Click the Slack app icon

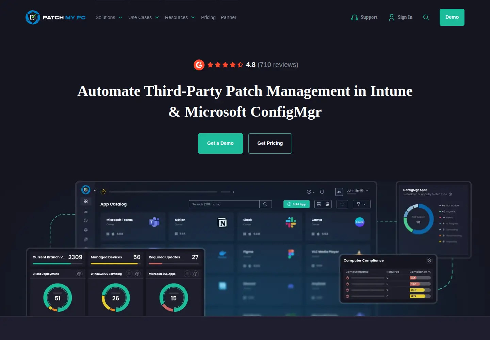click(291, 222)
